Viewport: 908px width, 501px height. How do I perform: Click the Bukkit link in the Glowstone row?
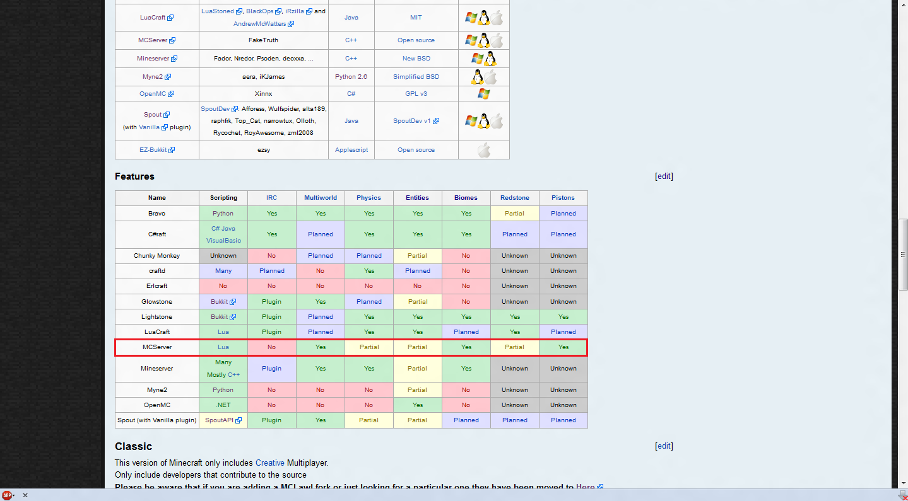point(219,302)
